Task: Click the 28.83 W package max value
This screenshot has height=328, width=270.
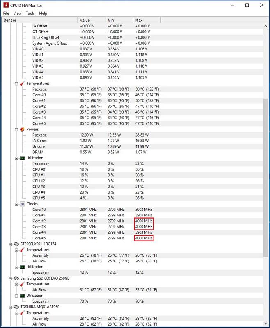Action: (142, 135)
